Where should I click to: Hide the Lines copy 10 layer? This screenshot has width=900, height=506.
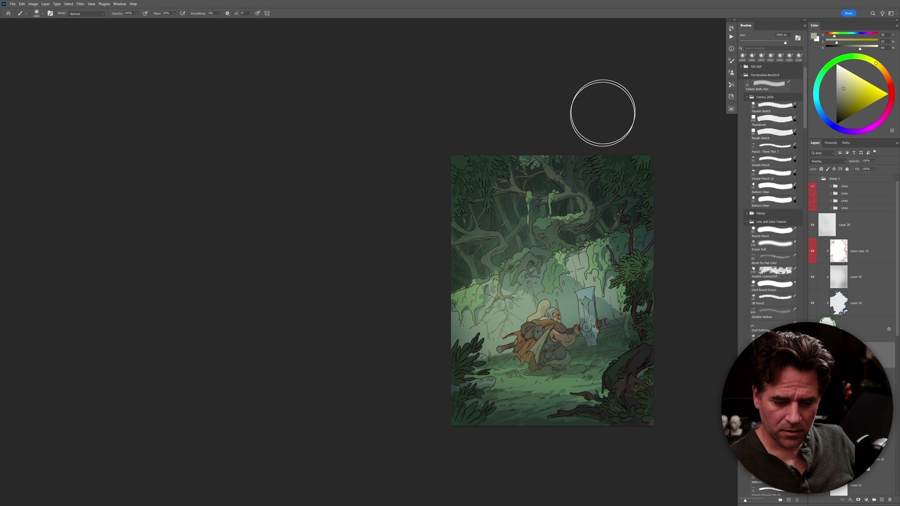[x=813, y=251]
